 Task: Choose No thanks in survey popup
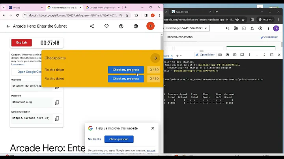pyautogui.click(x=94, y=139)
